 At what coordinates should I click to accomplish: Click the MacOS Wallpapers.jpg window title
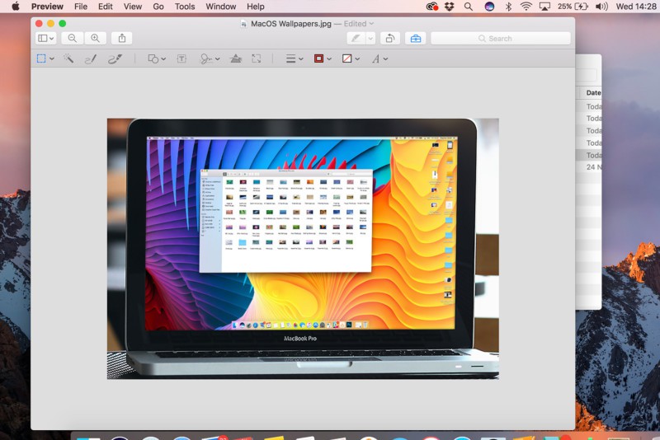pyautogui.click(x=291, y=24)
